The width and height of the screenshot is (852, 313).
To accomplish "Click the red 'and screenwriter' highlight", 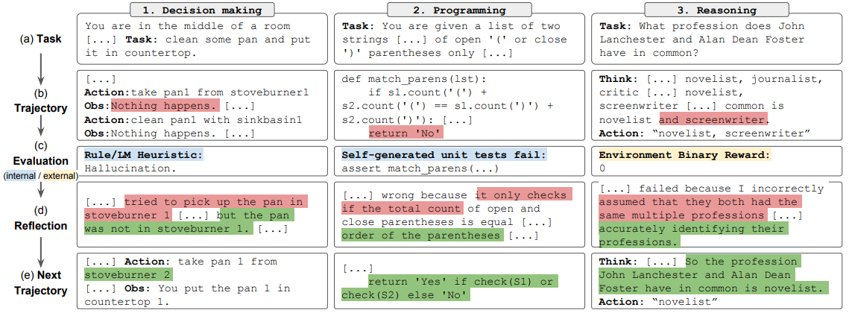I will (x=713, y=119).
